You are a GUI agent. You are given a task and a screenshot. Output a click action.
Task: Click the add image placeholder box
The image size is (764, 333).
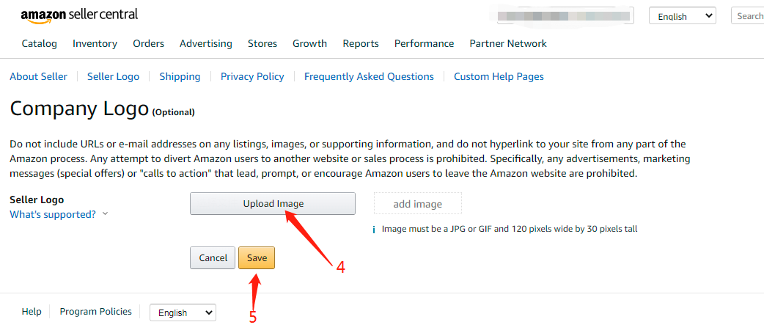(x=418, y=204)
